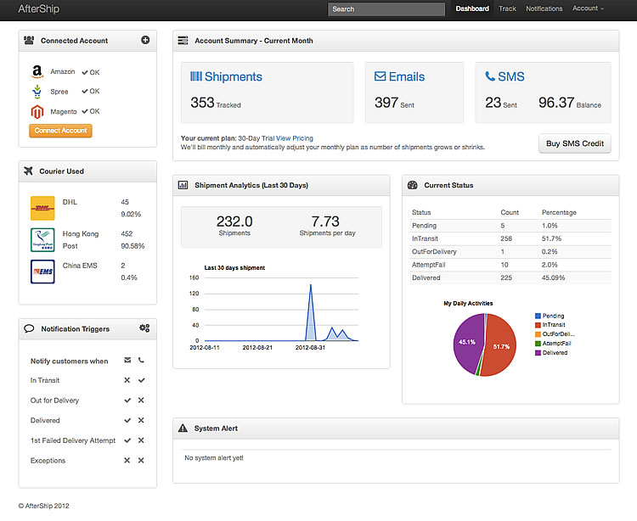Click the Percentage column header
Screen dimensions: 637x521
[559, 212]
